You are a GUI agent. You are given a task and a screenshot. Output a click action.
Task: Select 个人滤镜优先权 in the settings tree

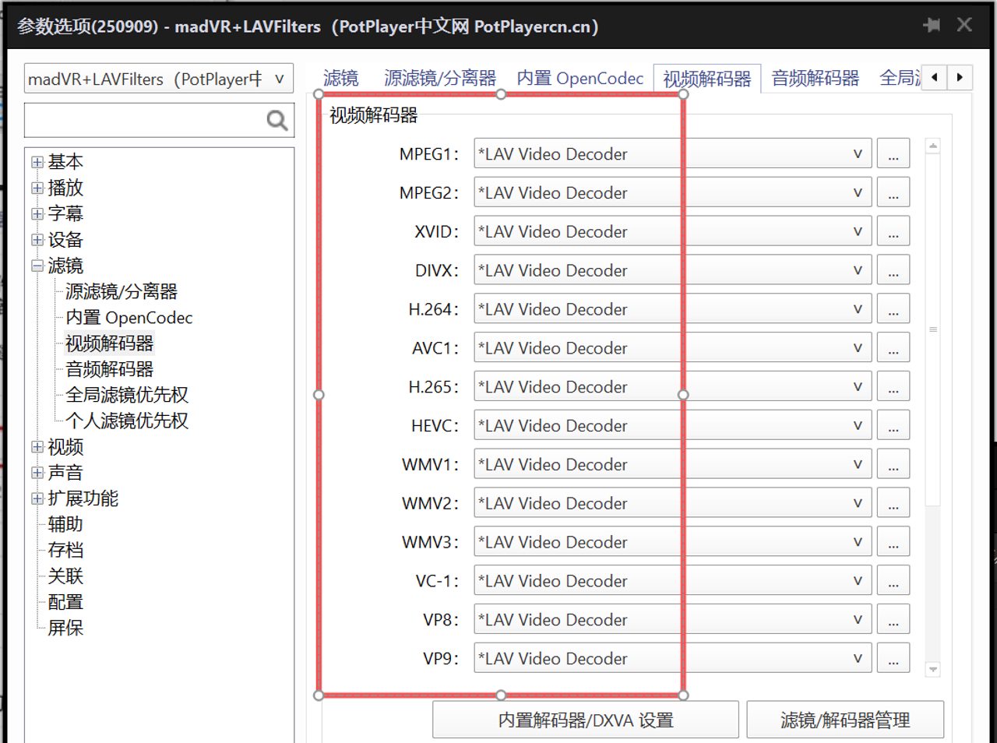pyautogui.click(x=127, y=421)
